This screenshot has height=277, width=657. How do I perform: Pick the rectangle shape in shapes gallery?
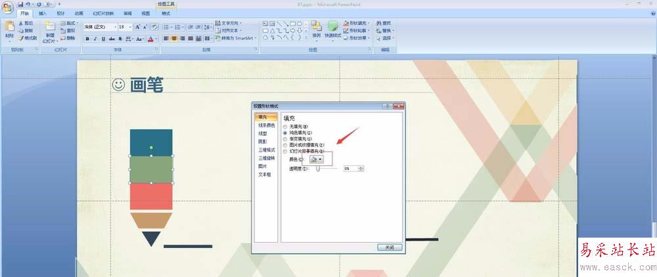[293, 24]
